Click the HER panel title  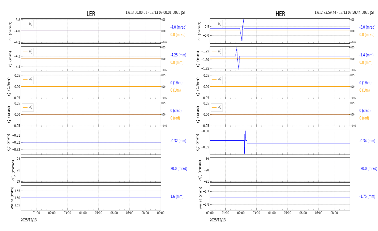(280, 14)
